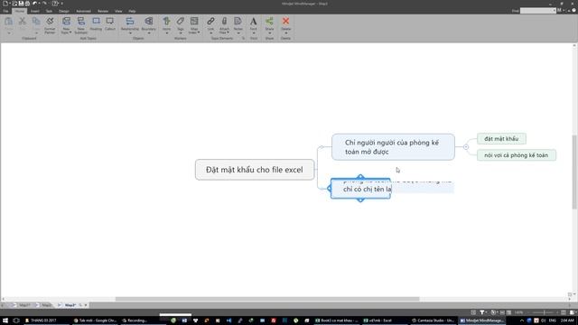Screen dimensions: 578x325
Task: Open the Map Index icon
Action: coord(194,22)
